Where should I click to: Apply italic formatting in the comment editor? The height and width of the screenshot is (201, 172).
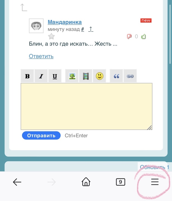pos(41,76)
